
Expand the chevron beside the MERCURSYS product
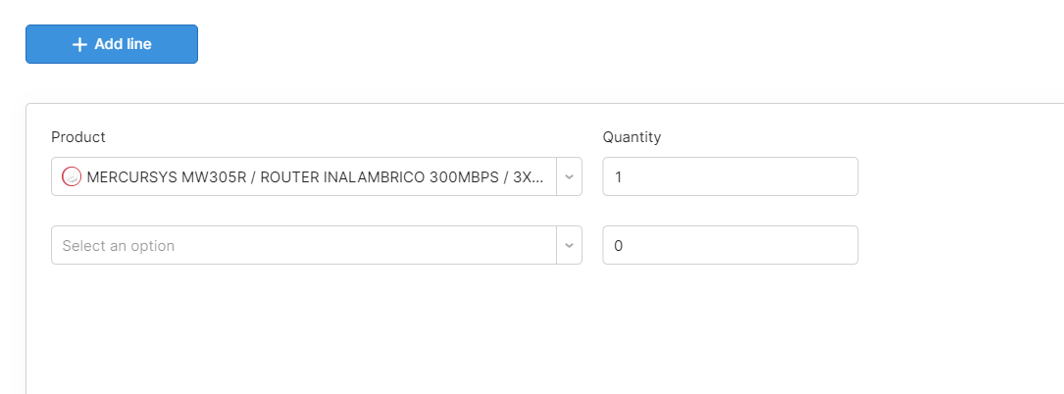[570, 177]
